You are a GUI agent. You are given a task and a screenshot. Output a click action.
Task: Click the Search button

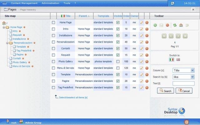pos(166,91)
